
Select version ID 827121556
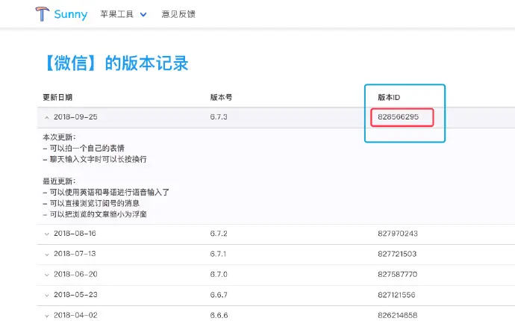pyautogui.click(x=396, y=295)
